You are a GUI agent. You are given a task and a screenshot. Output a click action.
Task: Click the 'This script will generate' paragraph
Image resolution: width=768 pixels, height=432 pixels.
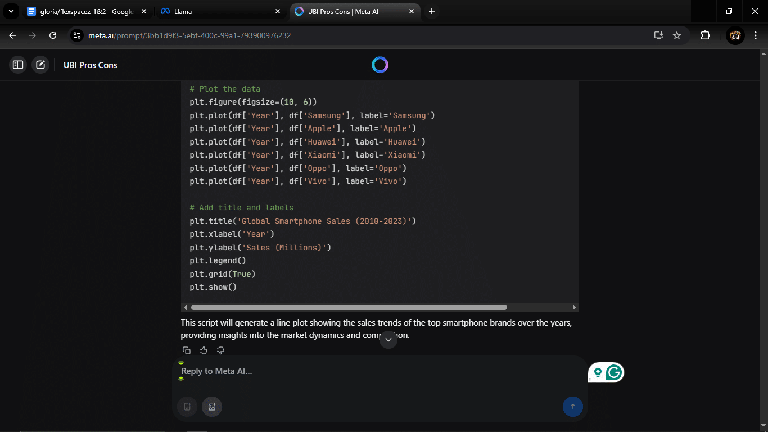(x=377, y=329)
